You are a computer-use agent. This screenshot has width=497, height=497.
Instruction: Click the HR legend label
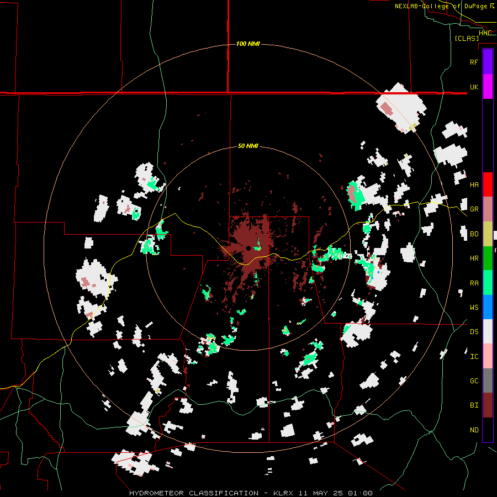474,258
